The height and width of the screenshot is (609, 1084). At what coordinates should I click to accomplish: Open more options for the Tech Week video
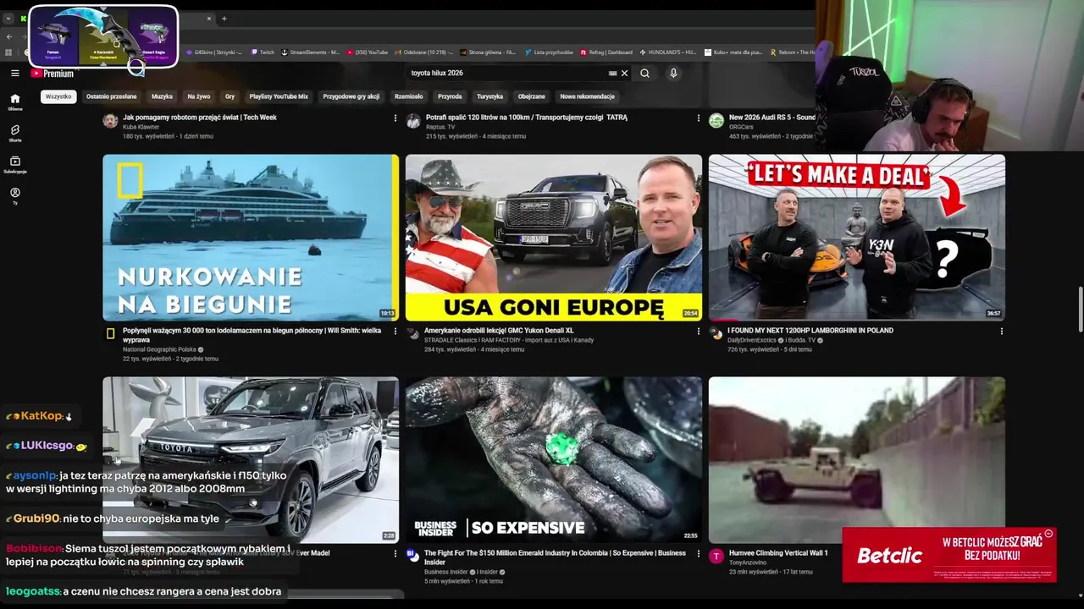pos(395,118)
